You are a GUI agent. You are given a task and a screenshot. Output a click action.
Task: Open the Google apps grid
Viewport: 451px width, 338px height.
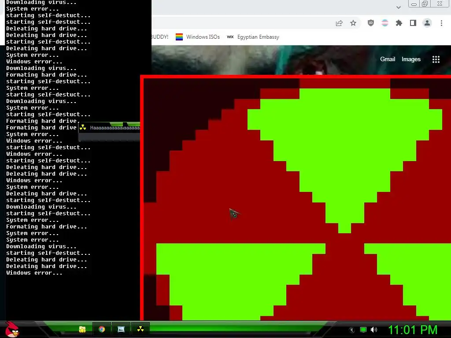pos(436,59)
